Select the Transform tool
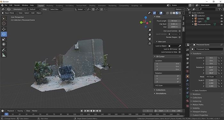224x120 pixels. (x=4, y=44)
